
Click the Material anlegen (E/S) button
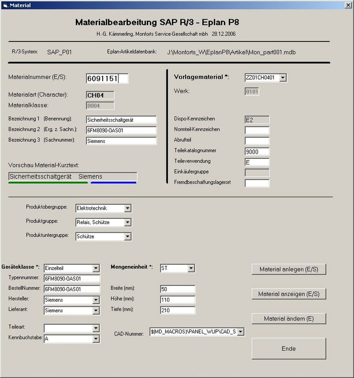288,269
